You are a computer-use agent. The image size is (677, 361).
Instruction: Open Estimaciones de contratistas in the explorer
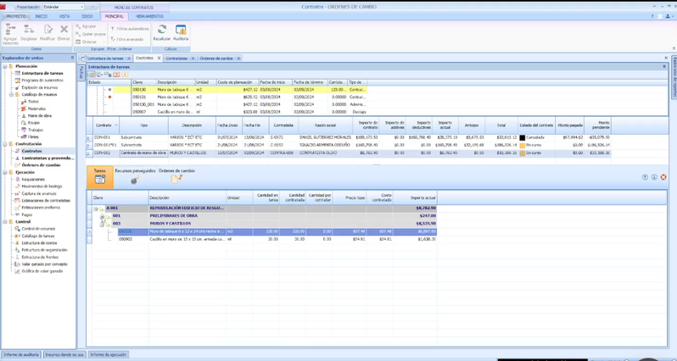coord(46,200)
